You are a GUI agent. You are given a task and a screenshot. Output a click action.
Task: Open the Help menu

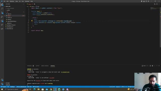pos(31,1)
